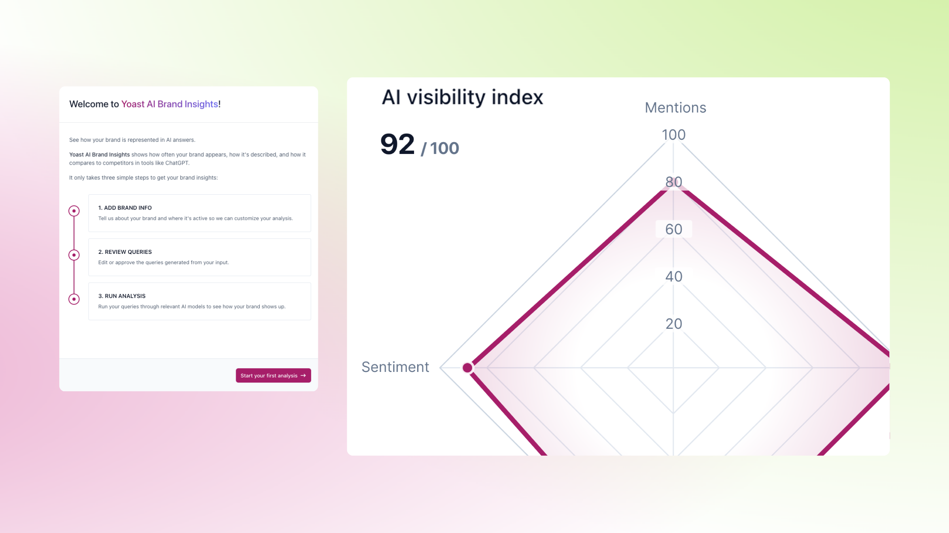Click the circle marker beside Review Queries
Screen dimensions: 949x533
[x=74, y=255]
